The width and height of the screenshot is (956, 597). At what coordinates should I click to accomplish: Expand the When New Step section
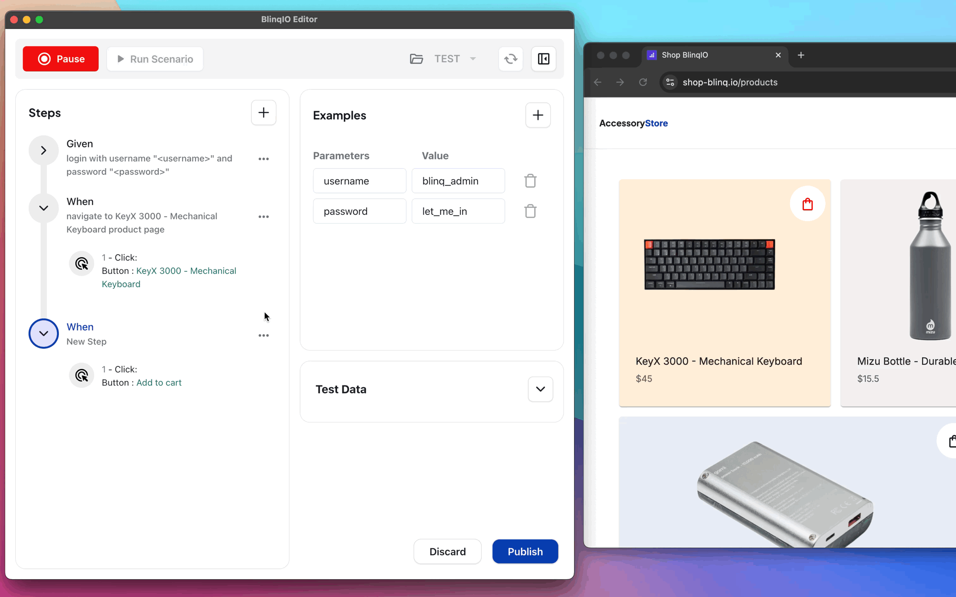click(43, 333)
